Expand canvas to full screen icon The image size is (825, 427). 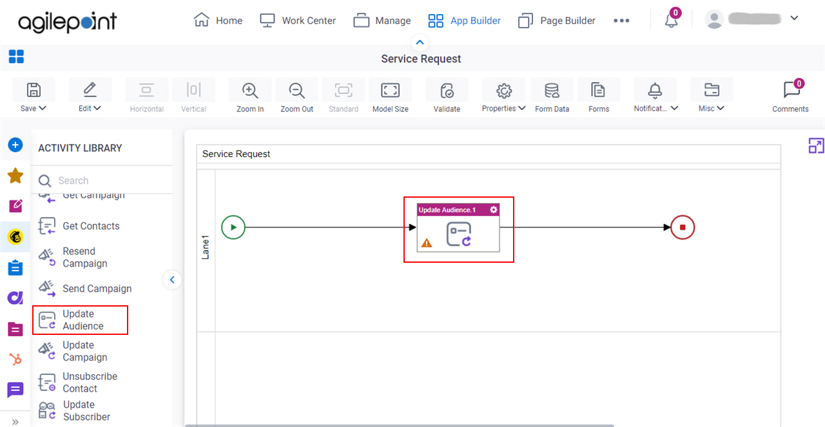(x=816, y=146)
